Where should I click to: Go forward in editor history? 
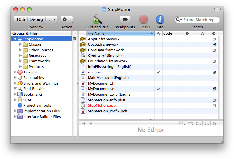click(x=91, y=124)
